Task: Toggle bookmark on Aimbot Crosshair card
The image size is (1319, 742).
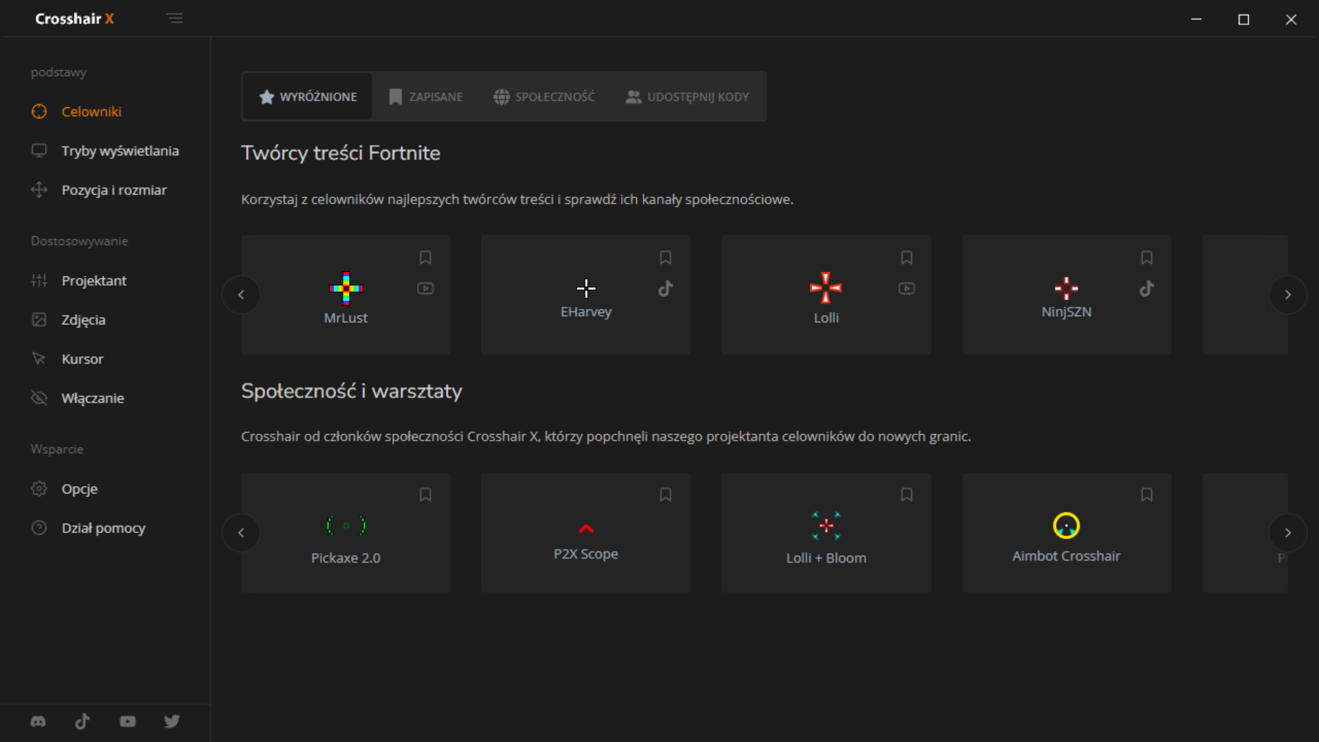Action: pos(1146,495)
